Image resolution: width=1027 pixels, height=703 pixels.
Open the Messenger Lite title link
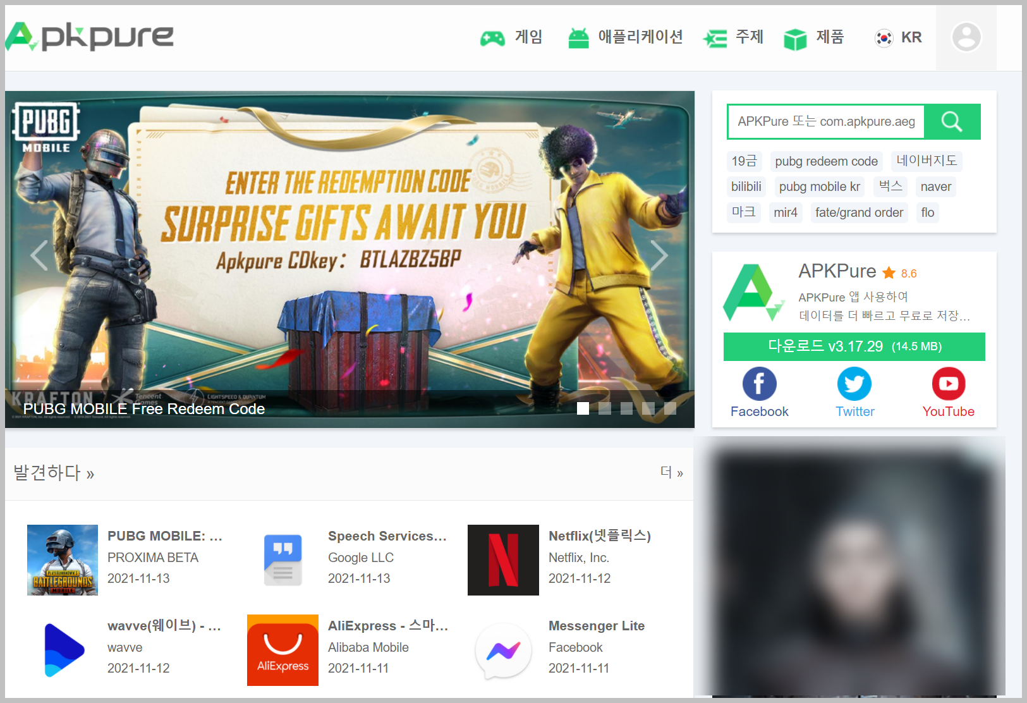[597, 626]
